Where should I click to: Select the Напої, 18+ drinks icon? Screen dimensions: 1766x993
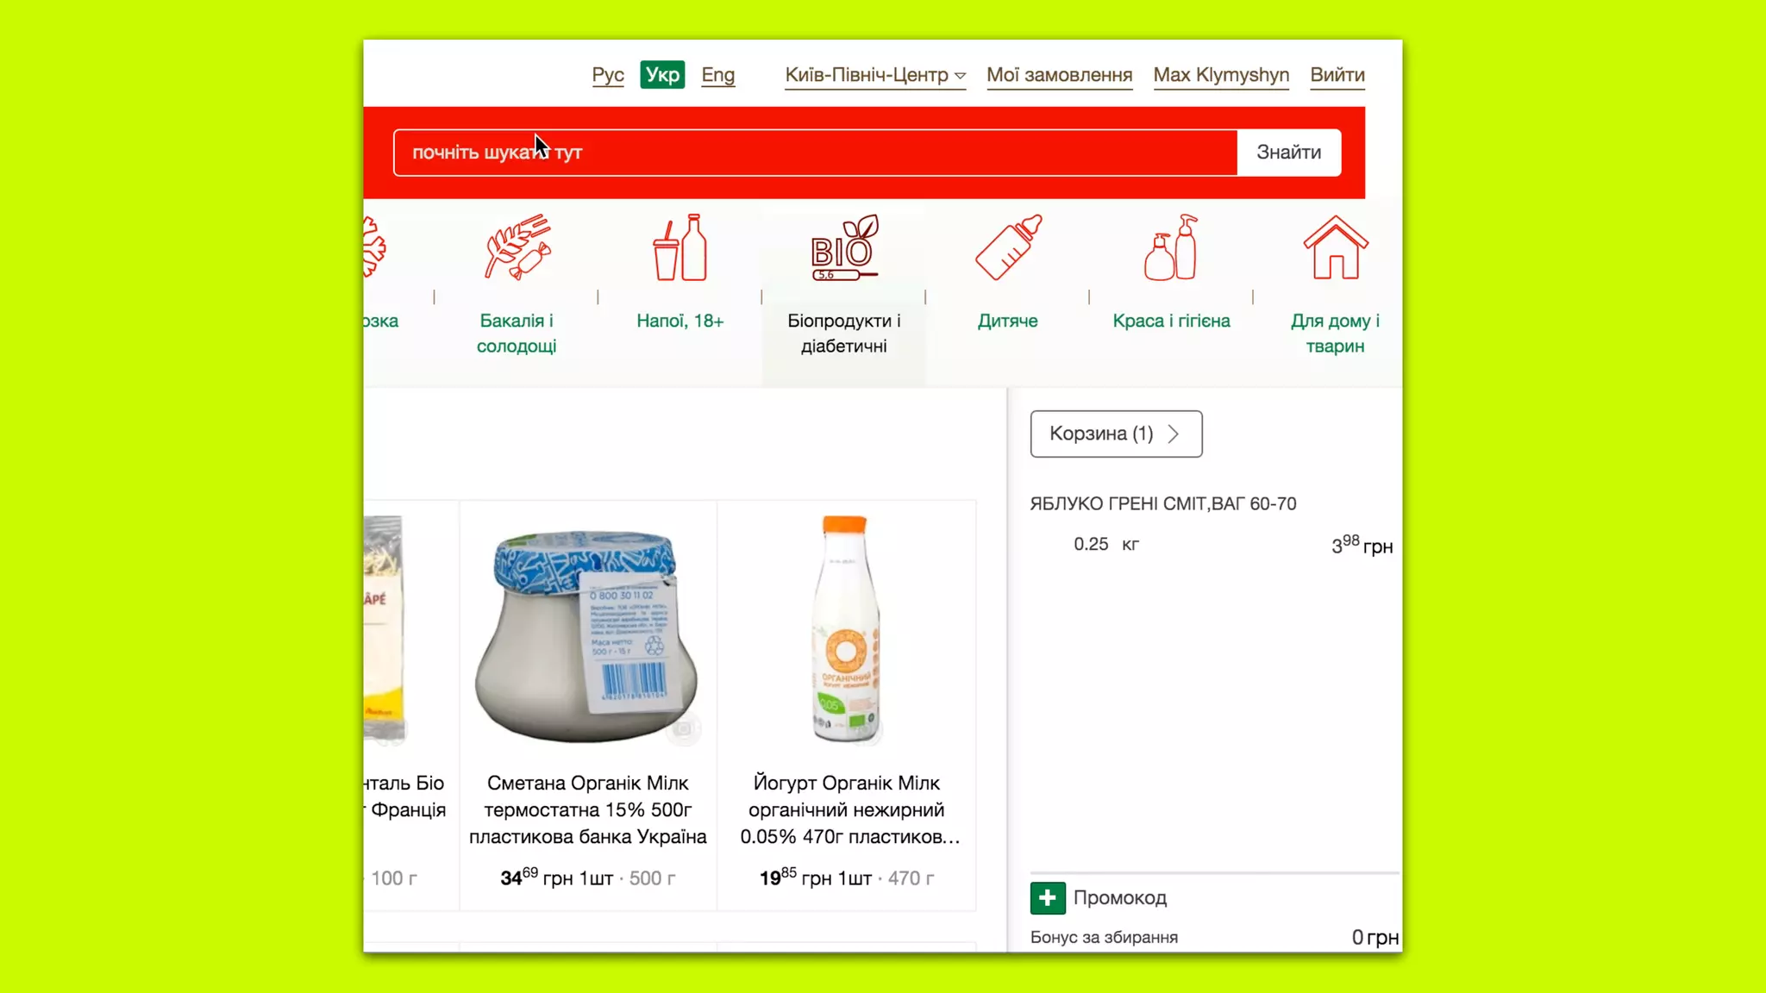click(x=679, y=247)
